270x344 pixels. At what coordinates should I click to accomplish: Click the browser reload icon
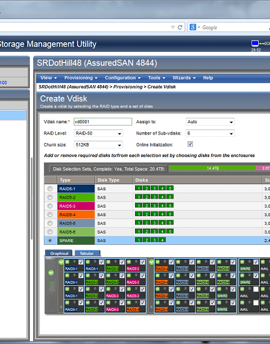(x=180, y=27)
